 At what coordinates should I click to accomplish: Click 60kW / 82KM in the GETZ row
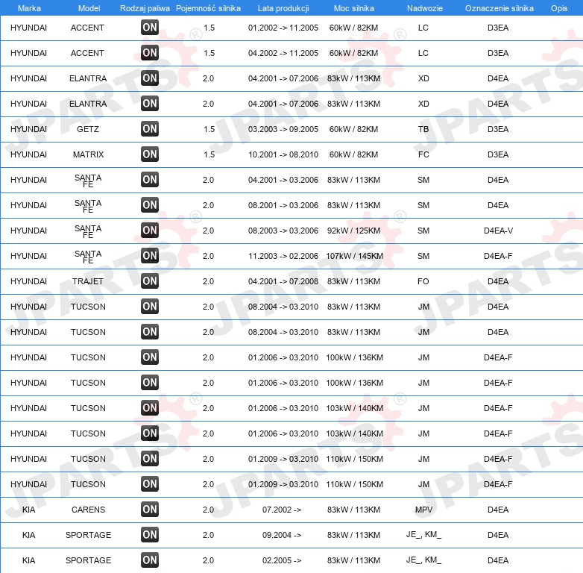353,129
